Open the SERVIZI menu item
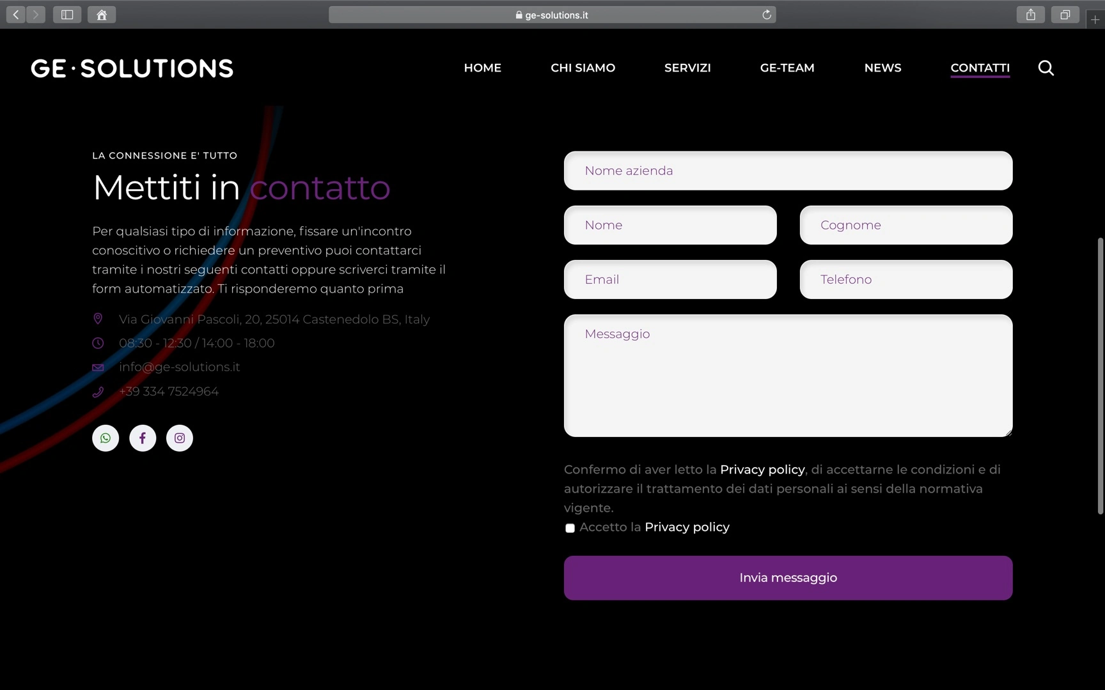This screenshot has height=690, width=1105. pyautogui.click(x=687, y=68)
